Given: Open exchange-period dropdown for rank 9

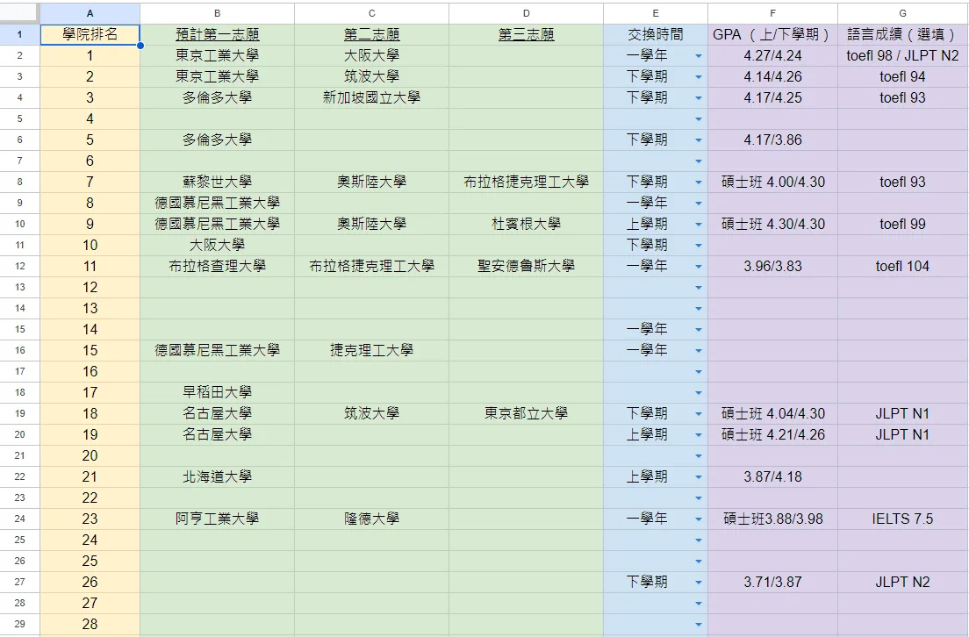Looking at the screenshot, I should [699, 224].
